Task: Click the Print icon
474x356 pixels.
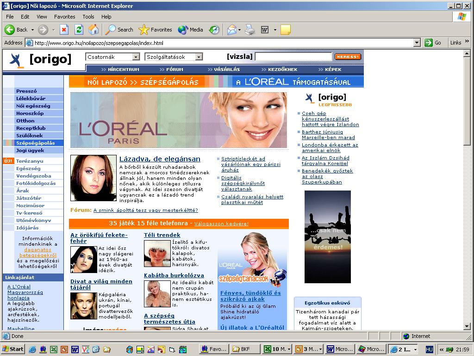Action: point(250,30)
